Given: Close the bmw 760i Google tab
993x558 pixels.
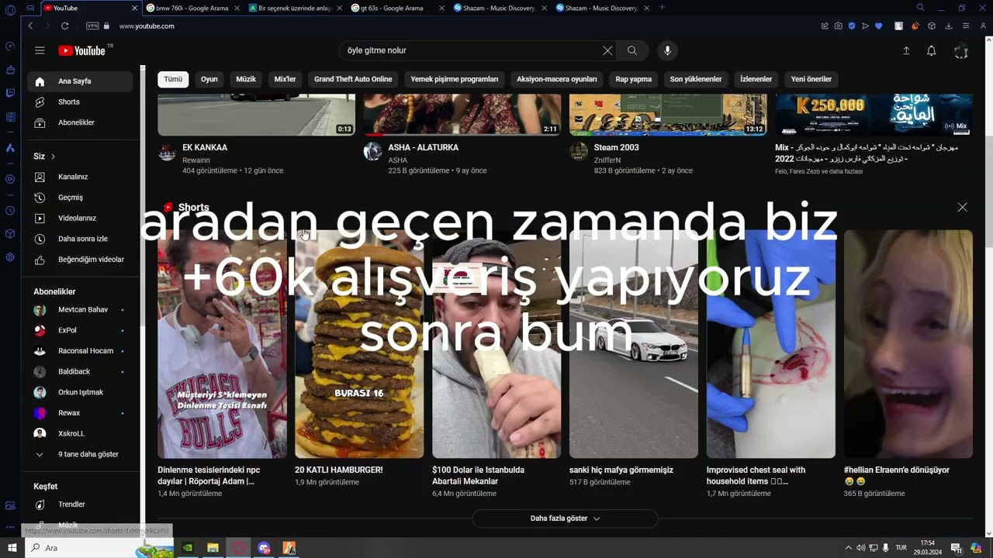Looking at the screenshot, I should [x=237, y=8].
